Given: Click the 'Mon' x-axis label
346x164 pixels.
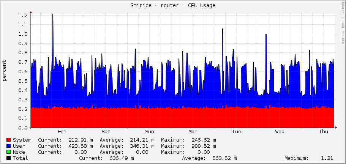Looking at the screenshot, I should click(x=193, y=132).
